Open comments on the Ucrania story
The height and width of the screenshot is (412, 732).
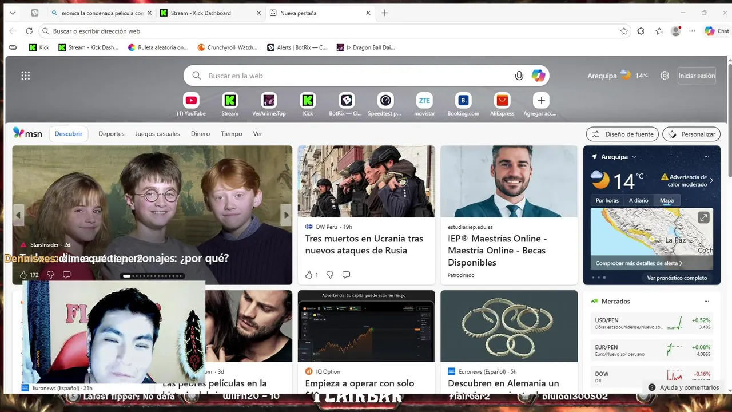[346, 275]
